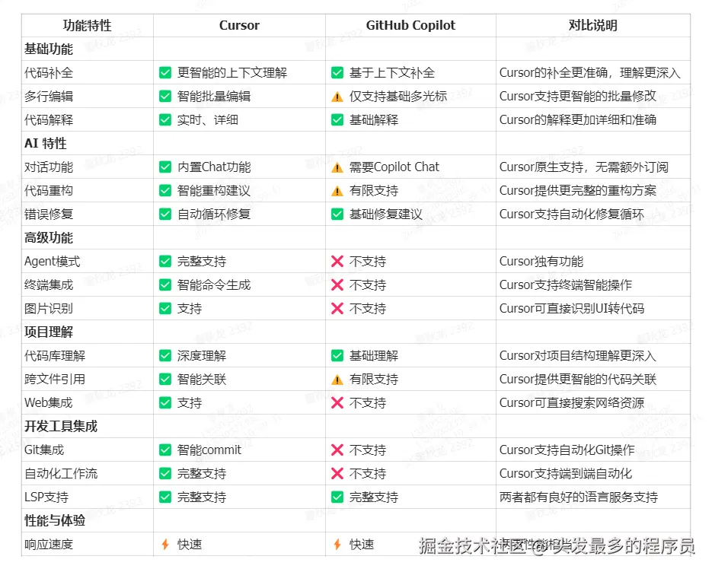Click Cursor green check in 图片识别 row
Image resolution: width=712 pixels, height=572 pixels.
click(x=165, y=309)
